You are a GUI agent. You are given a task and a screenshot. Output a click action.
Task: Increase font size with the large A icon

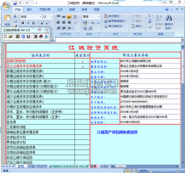coord(42,23)
